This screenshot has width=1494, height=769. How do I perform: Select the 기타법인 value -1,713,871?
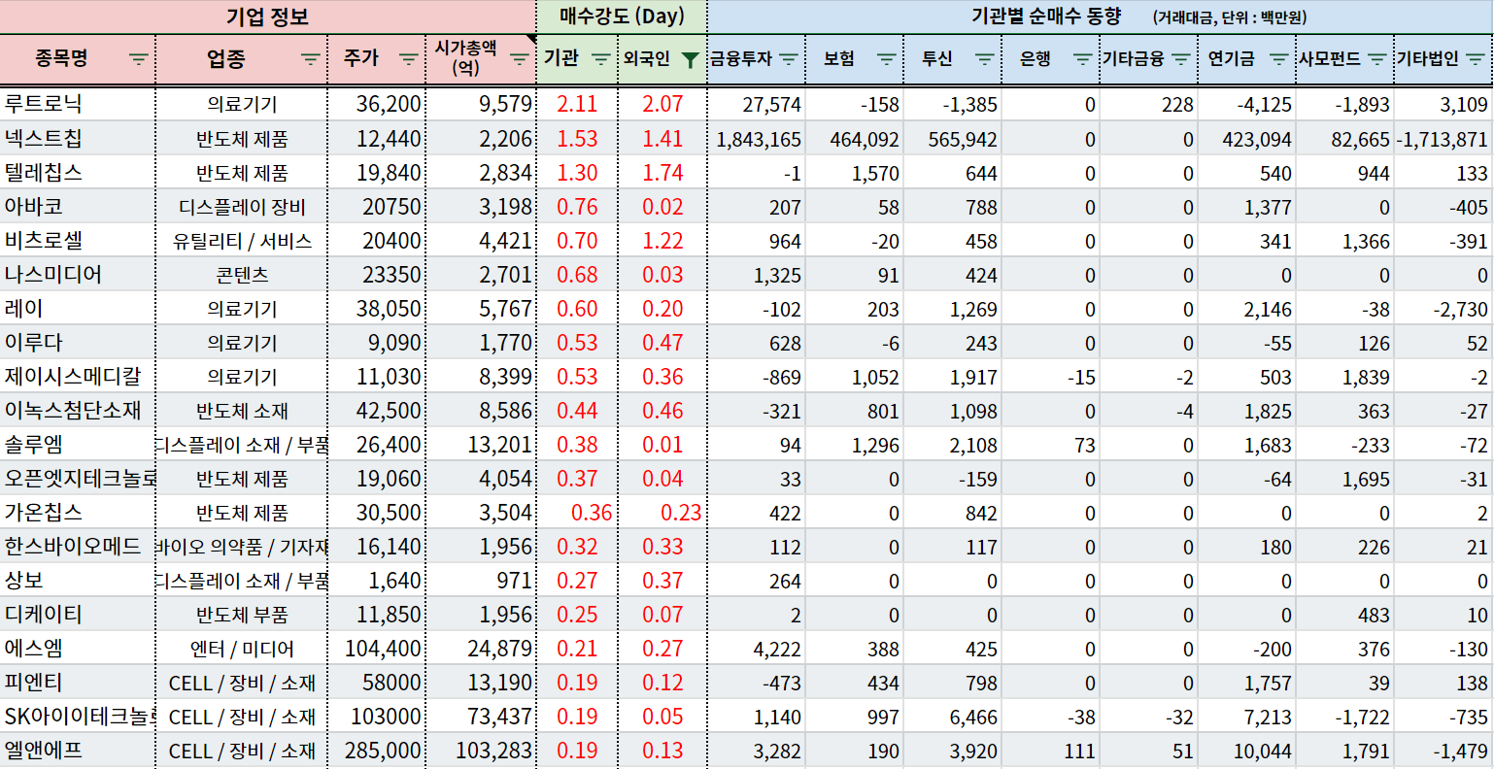1443,138
